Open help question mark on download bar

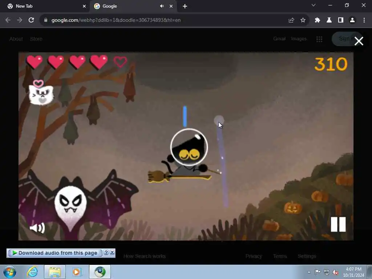click(x=106, y=252)
